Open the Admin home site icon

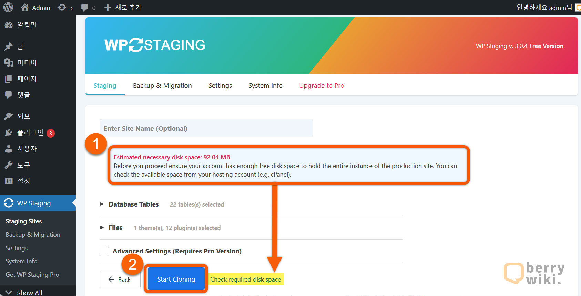(x=25, y=7)
